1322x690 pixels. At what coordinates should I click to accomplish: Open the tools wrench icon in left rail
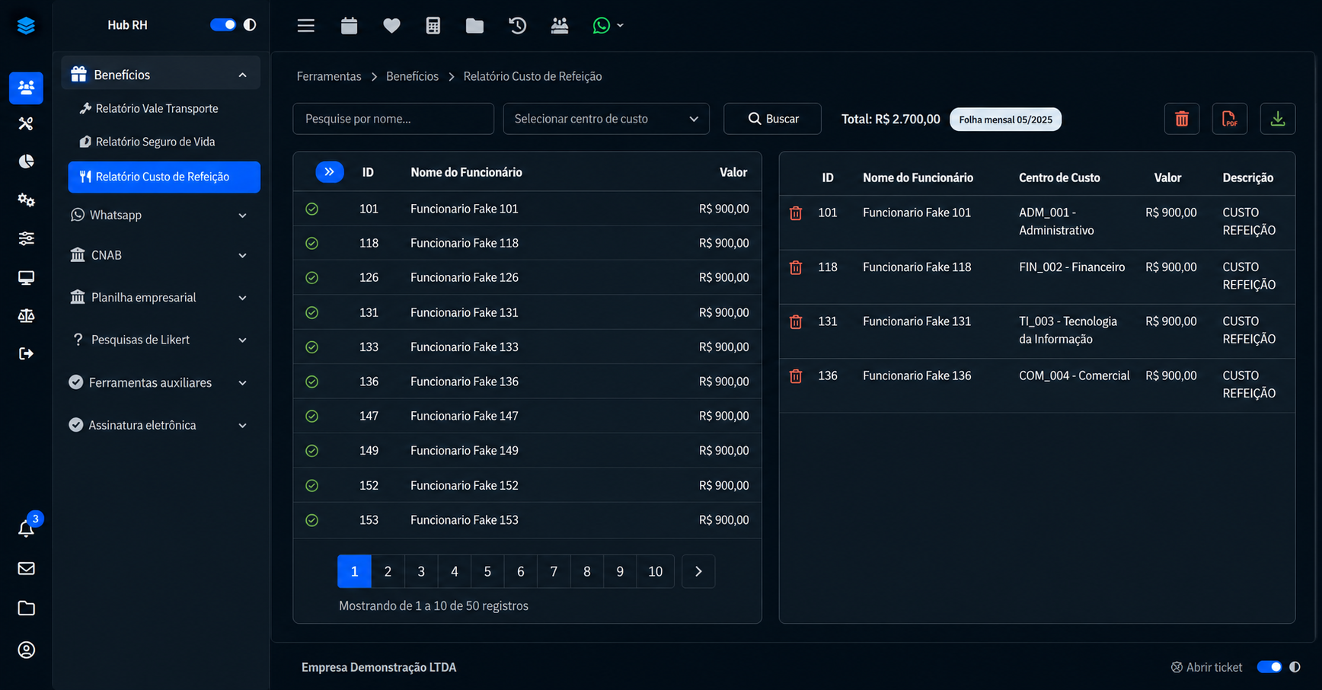26,123
